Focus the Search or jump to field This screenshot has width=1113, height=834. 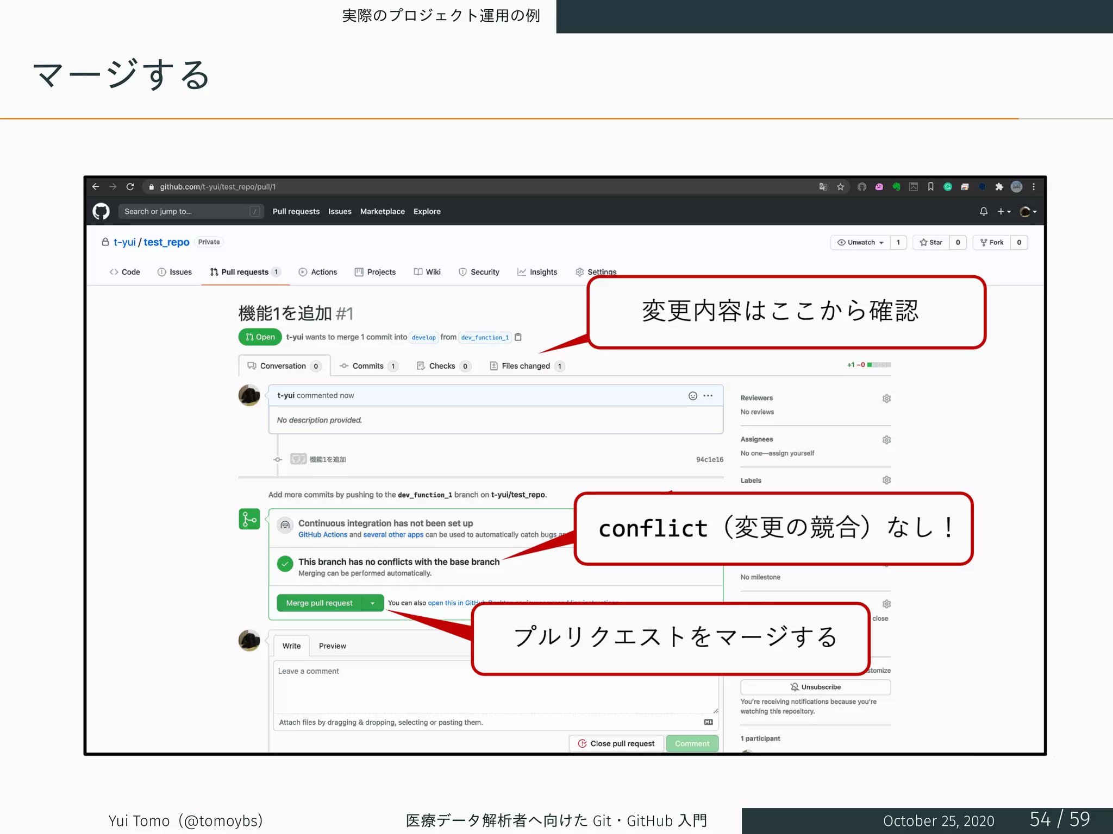191,211
